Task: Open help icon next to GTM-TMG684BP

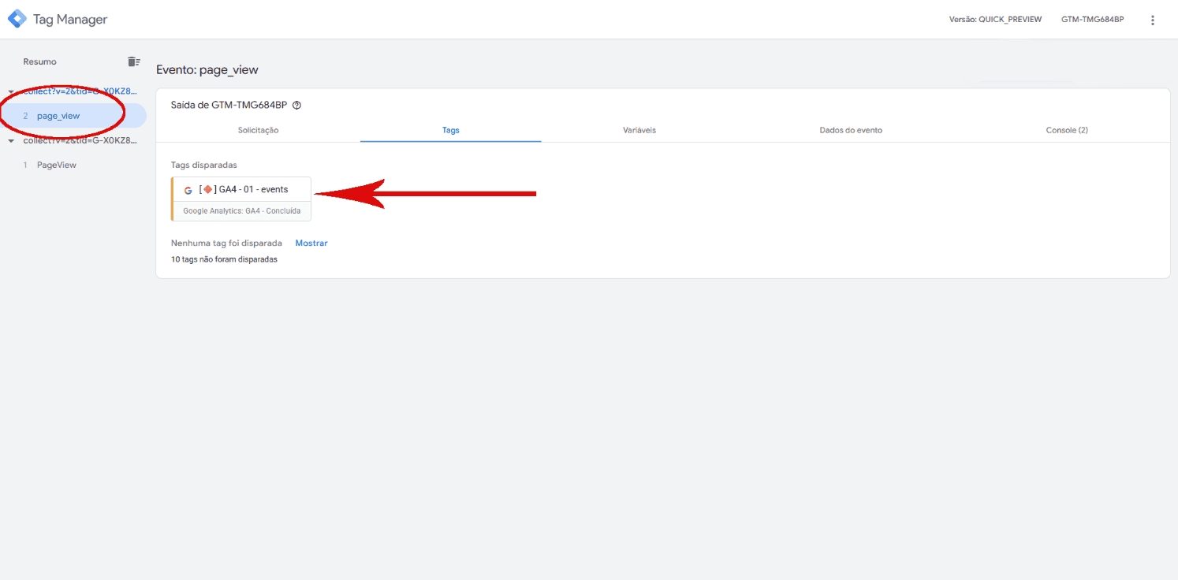Action: coord(296,105)
